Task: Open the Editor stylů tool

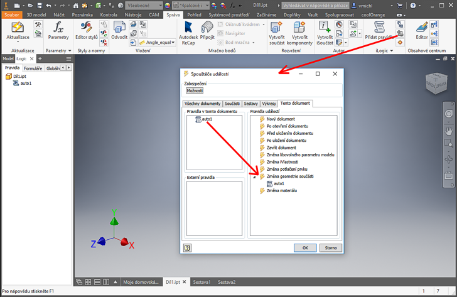Action: pyautogui.click(x=86, y=29)
